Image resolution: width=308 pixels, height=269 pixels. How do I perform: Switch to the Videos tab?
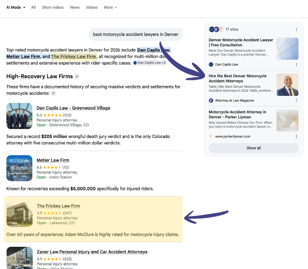tap(92, 7)
